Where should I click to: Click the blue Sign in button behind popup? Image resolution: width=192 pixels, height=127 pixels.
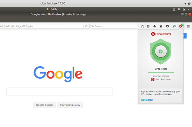click(x=185, y=36)
